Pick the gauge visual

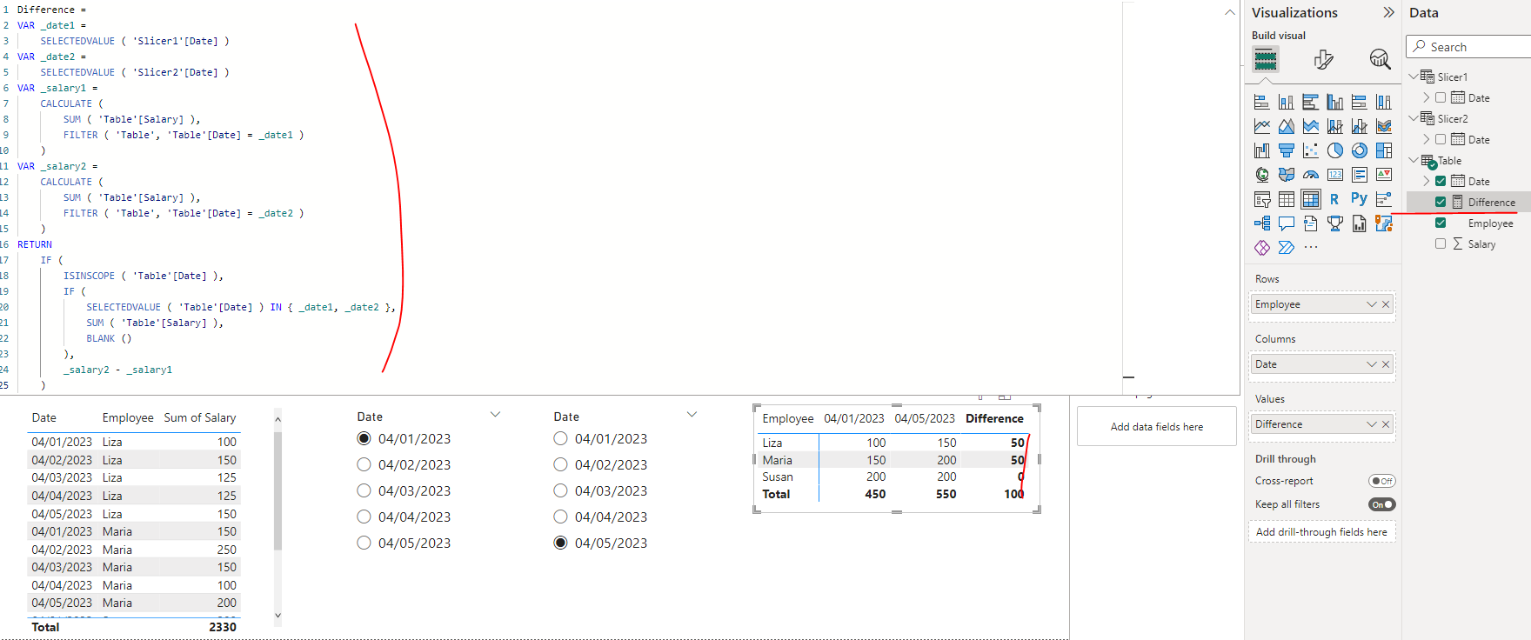[1311, 175]
